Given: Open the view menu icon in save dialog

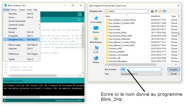Looking at the screenshot, I should [x=164, y=11].
